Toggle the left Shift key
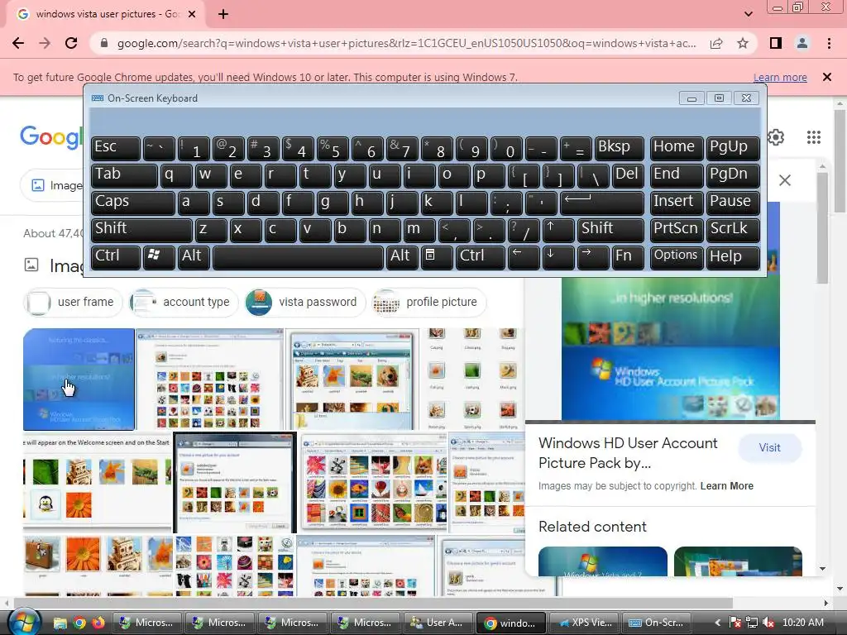 [141, 229]
